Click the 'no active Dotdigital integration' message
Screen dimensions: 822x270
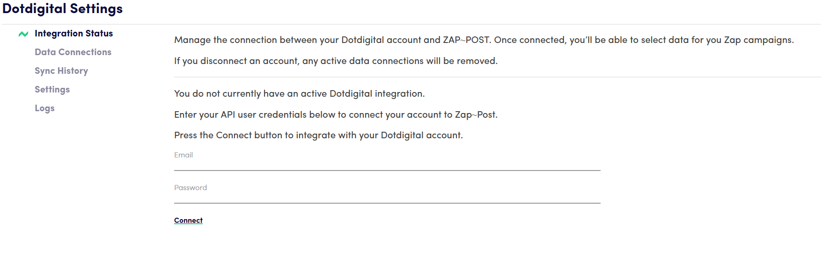pyautogui.click(x=299, y=94)
